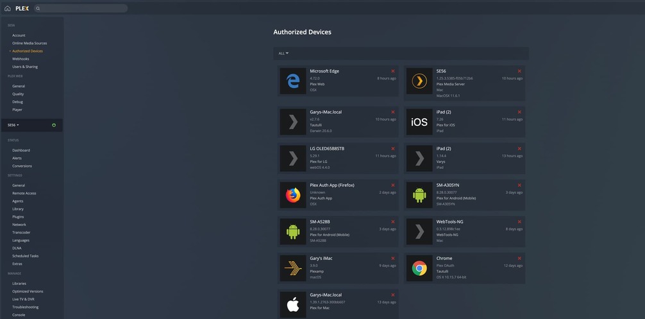This screenshot has height=319, width=645.
Task: Open Library settings
Action: point(18,209)
